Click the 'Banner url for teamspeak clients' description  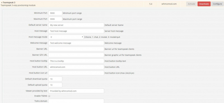pyautogui.click(x=119, y=49)
